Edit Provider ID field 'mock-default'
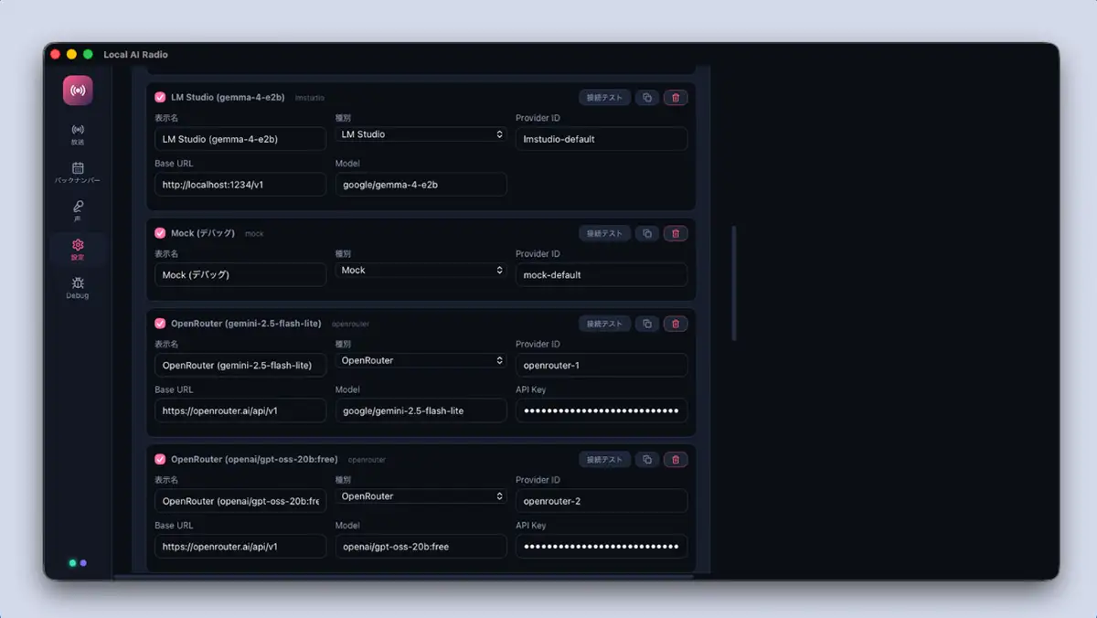 [602, 275]
